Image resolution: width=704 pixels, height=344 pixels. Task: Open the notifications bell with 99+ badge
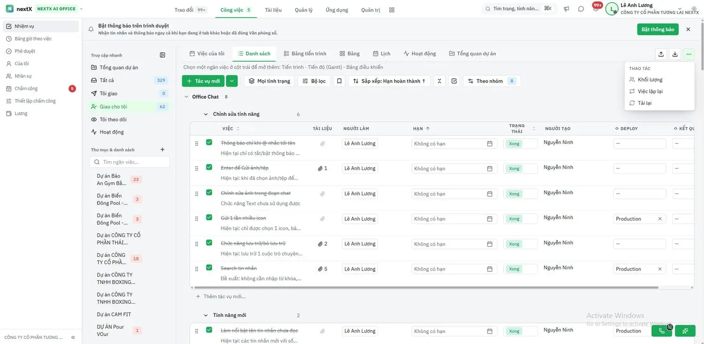(x=596, y=8)
